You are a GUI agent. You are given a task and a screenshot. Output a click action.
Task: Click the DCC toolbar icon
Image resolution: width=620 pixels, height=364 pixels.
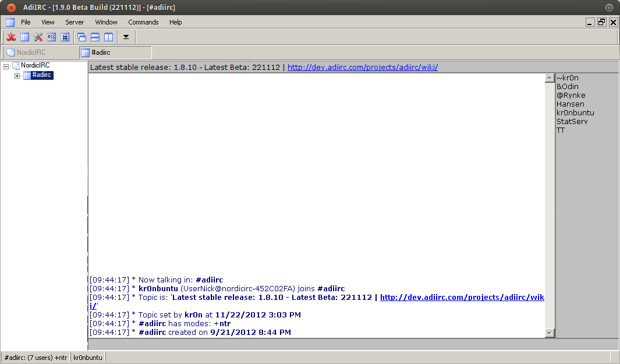[51, 37]
